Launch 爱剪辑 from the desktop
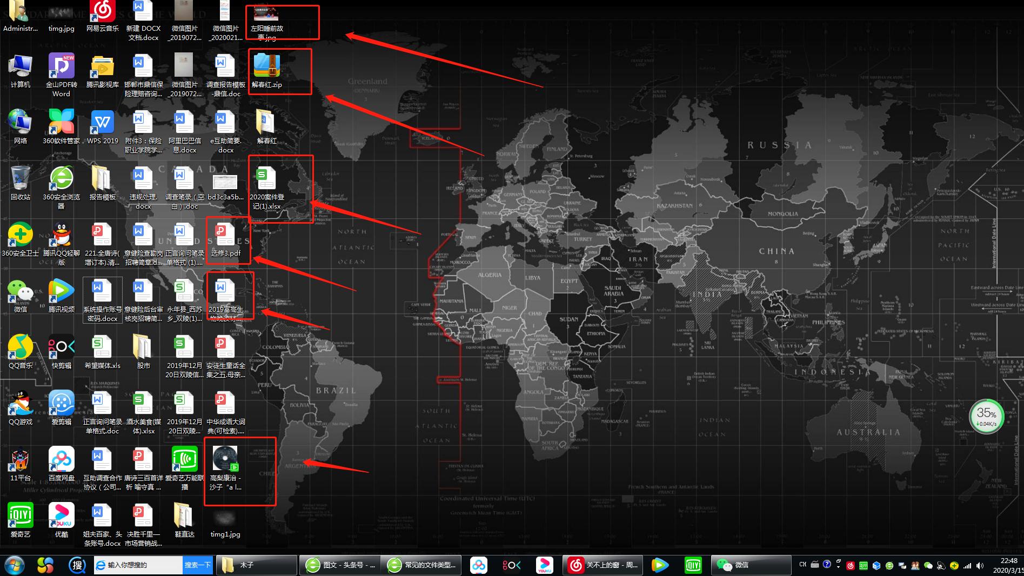This screenshot has height=576, width=1024. [x=61, y=404]
